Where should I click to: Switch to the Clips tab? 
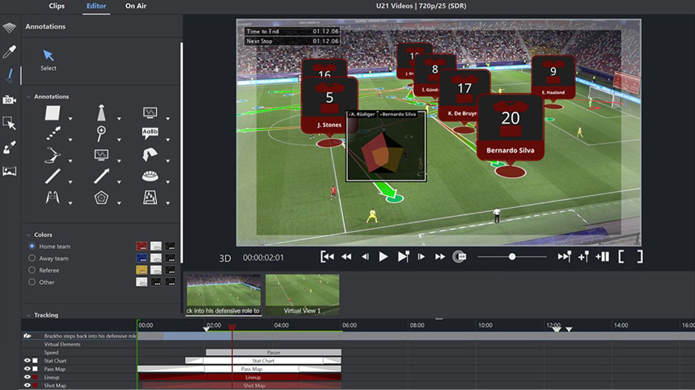[57, 6]
